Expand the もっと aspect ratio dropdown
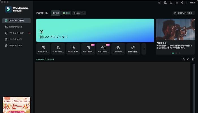 (x=79, y=13)
